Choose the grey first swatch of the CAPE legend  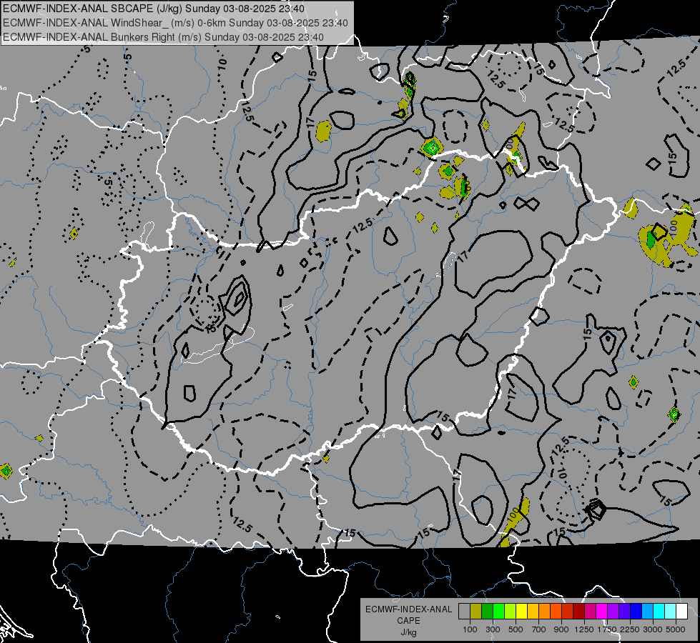[464, 611]
